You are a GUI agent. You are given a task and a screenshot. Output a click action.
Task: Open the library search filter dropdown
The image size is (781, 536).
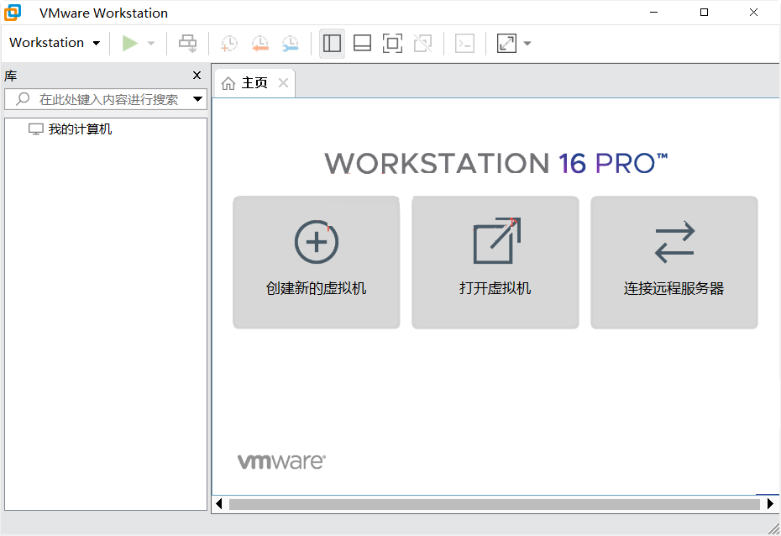click(198, 99)
